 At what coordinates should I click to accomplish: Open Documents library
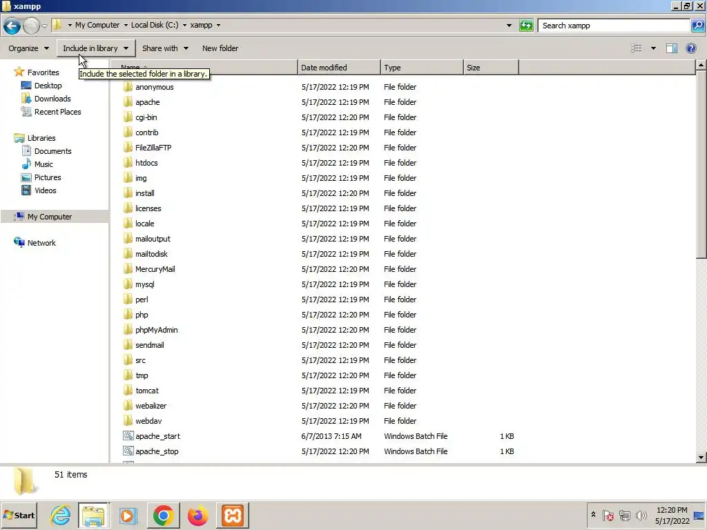click(52, 151)
